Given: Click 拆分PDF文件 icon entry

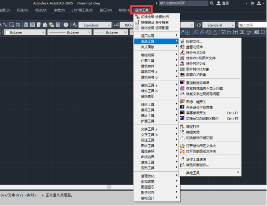Looking at the screenshot, I should pyautogui.click(x=182, y=64).
